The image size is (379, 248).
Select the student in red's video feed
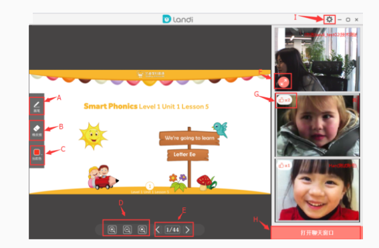(x=317, y=190)
